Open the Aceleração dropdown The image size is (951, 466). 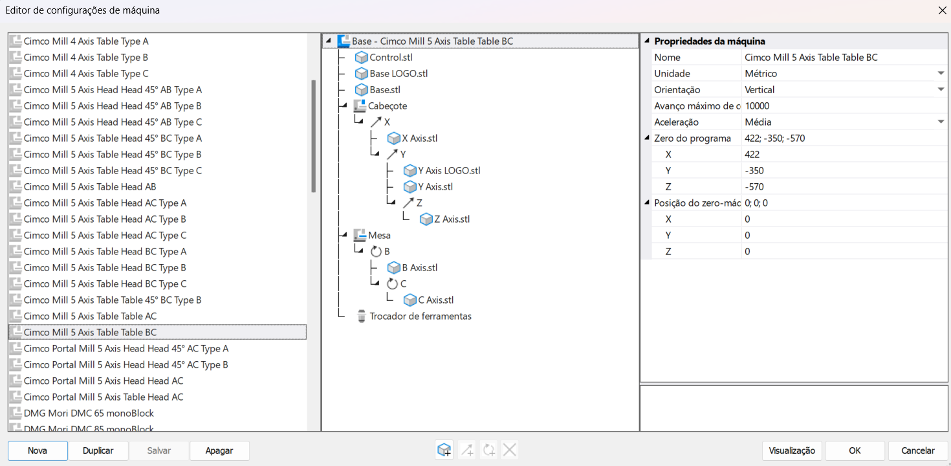coord(941,122)
